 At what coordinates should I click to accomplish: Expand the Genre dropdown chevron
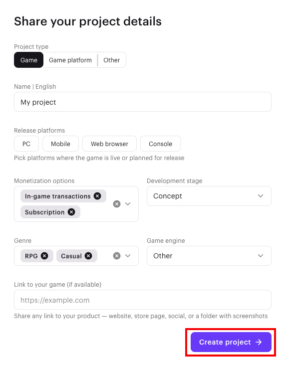128,256
